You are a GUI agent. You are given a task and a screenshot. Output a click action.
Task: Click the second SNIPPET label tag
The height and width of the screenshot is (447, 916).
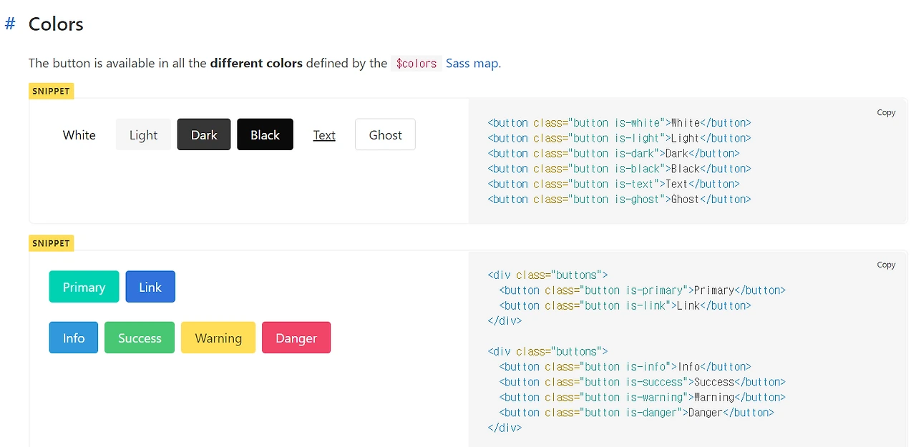(x=52, y=243)
